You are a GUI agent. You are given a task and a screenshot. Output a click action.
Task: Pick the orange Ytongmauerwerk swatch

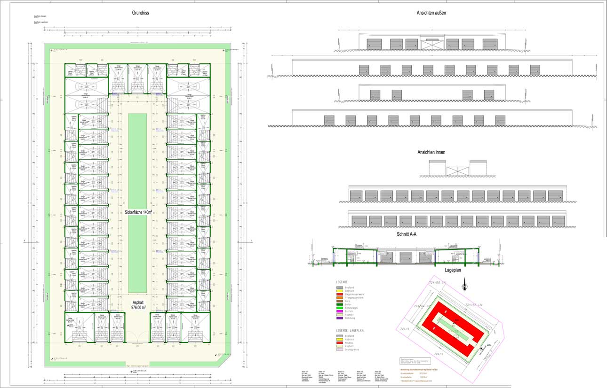click(340, 298)
